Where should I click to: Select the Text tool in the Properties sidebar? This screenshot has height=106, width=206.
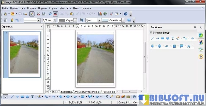tap(173, 38)
